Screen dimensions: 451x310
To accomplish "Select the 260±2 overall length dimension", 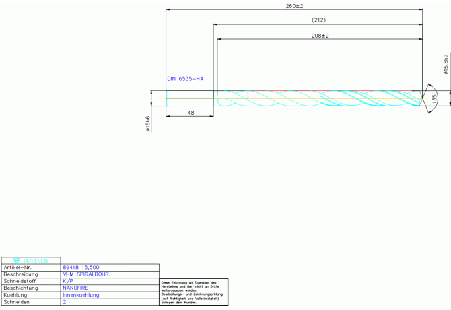I will click(x=294, y=6).
